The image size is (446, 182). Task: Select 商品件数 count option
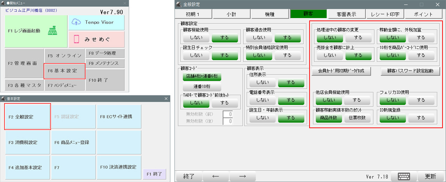point(329,118)
